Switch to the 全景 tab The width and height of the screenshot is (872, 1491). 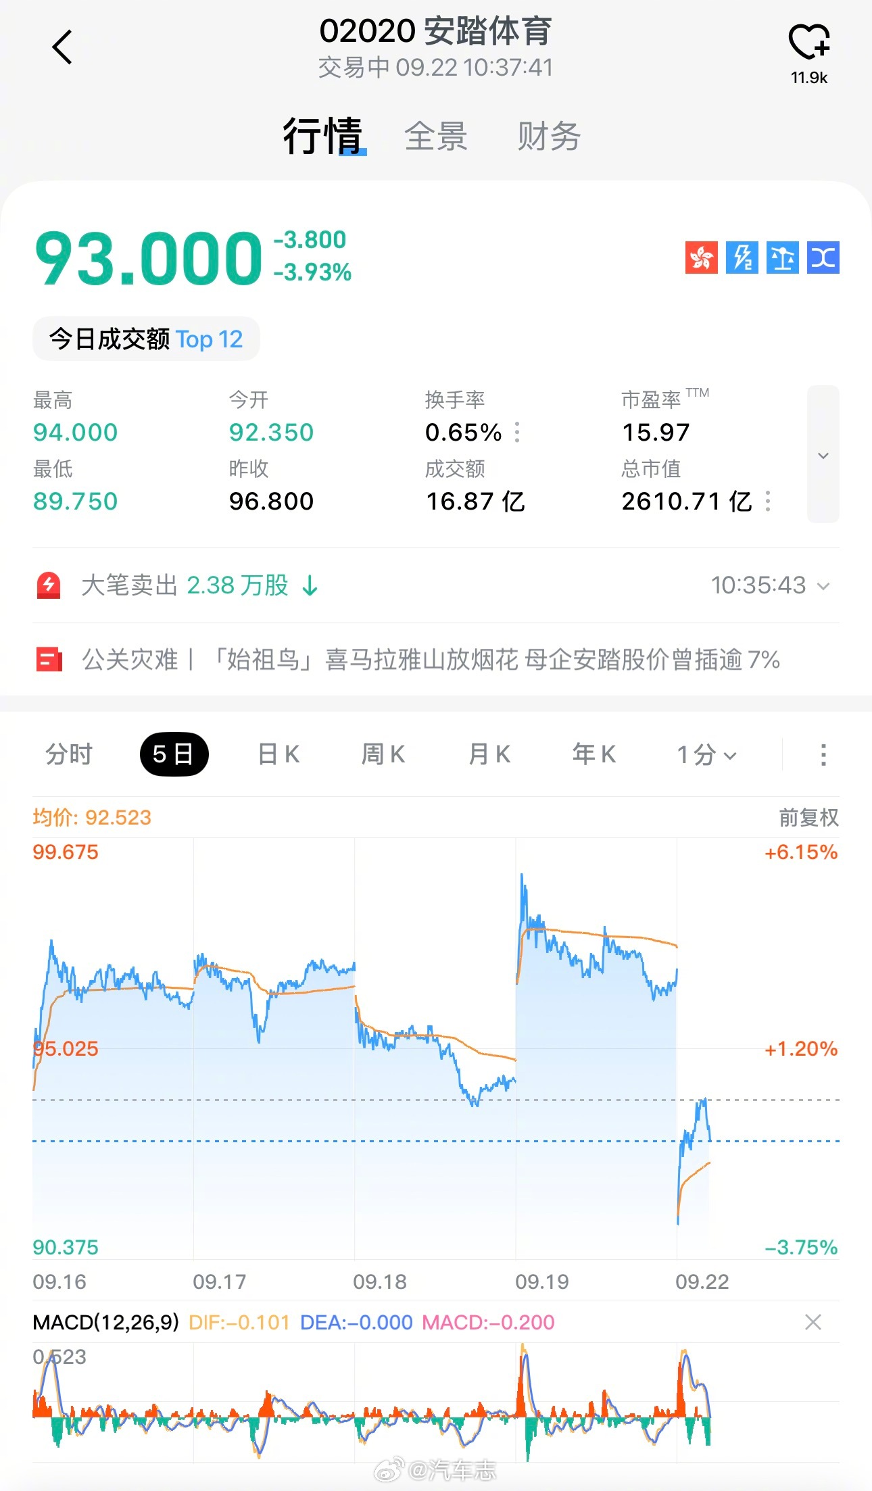coord(436,137)
